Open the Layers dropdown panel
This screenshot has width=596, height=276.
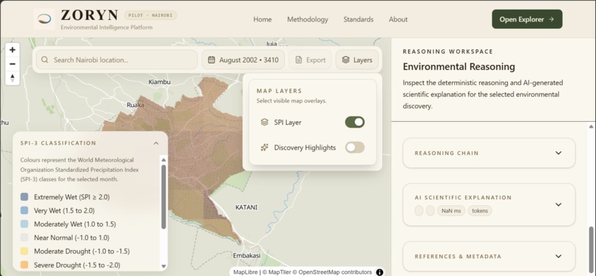[357, 60]
